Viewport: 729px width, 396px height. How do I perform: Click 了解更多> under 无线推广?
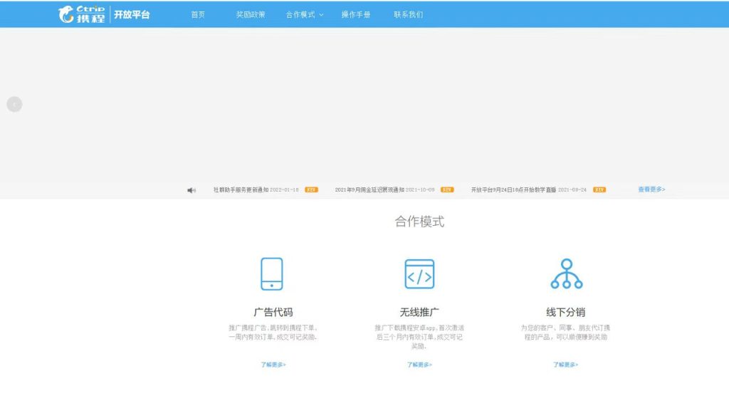[420, 365]
